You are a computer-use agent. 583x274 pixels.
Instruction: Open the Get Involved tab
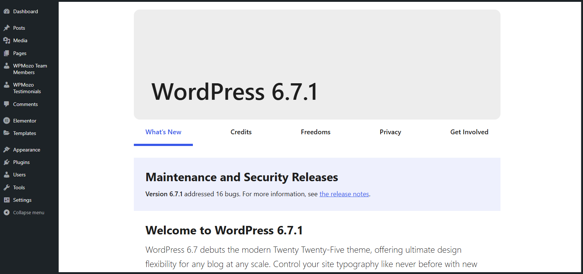coord(469,132)
